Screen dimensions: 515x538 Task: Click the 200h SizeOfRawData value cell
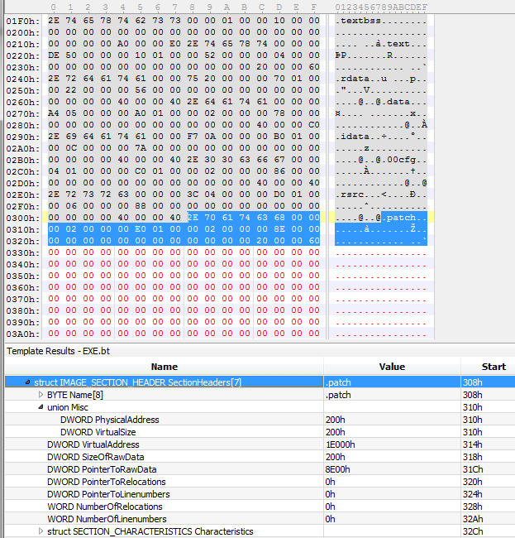coord(392,457)
